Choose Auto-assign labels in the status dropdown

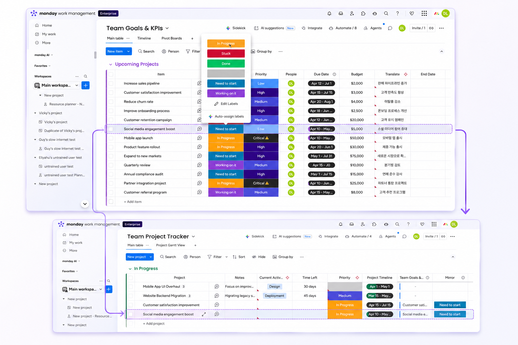pyautogui.click(x=226, y=116)
